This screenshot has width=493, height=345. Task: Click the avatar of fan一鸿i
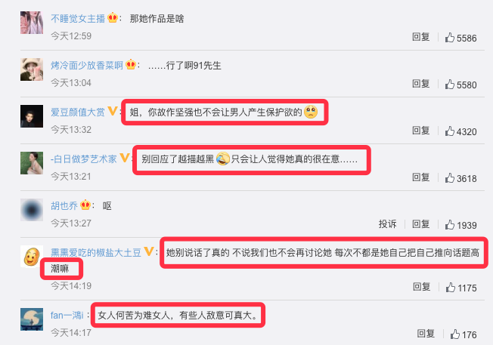pyautogui.click(x=32, y=319)
